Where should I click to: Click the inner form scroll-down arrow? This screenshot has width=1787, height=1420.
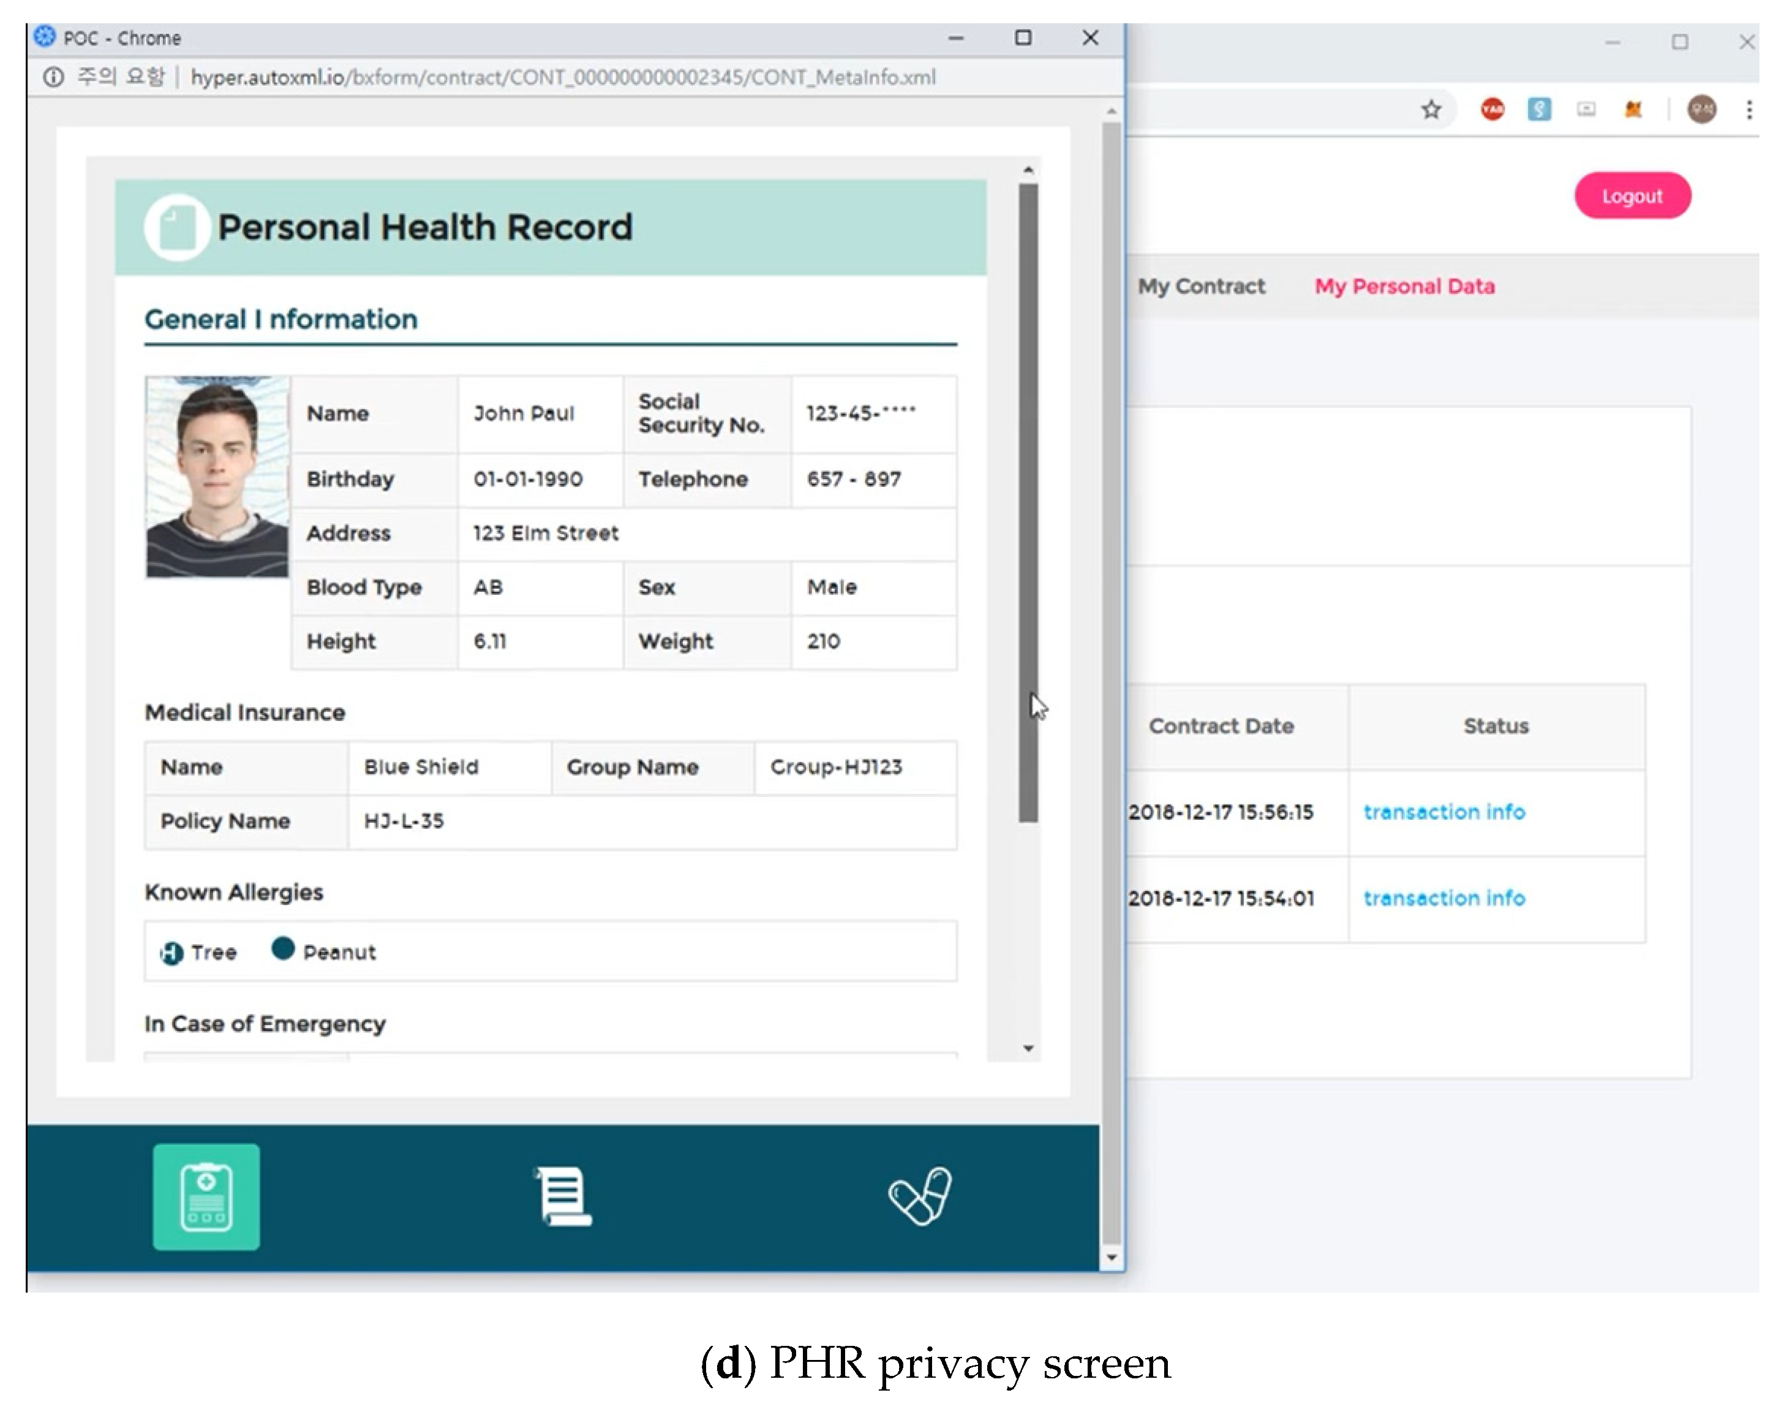tap(1028, 1049)
